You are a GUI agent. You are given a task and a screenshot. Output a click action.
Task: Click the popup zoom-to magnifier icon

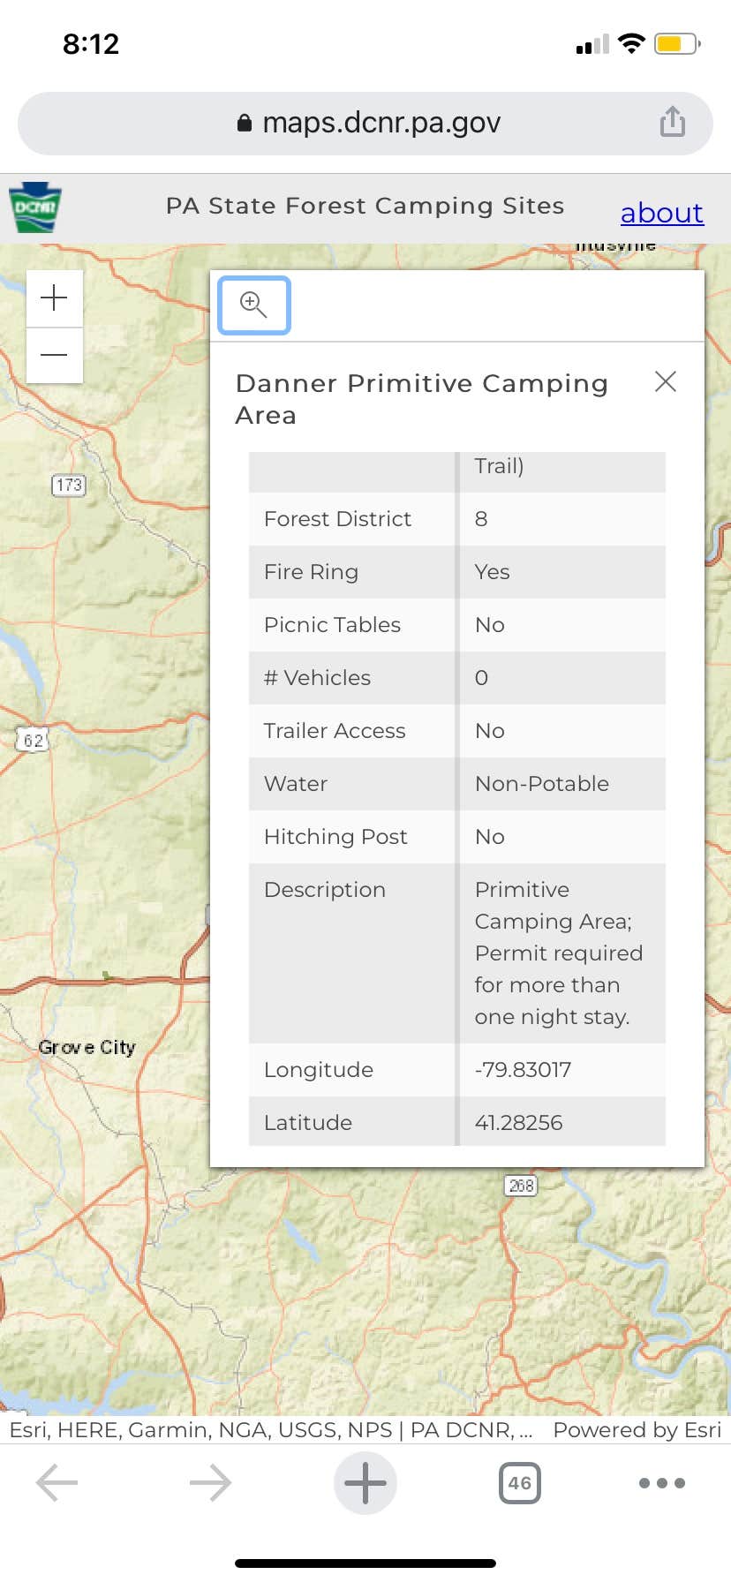254,305
